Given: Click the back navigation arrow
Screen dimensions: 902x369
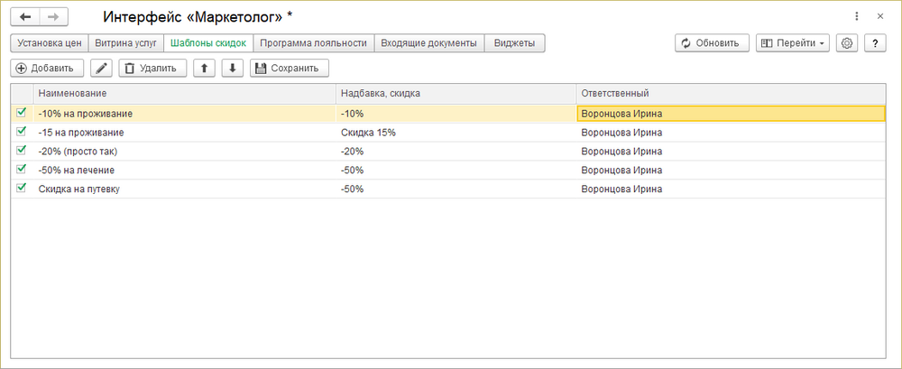Looking at the screenshot, I should pos(25,17).
